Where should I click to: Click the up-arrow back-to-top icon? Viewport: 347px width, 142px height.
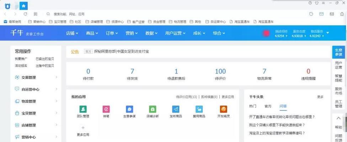(338, 118)
